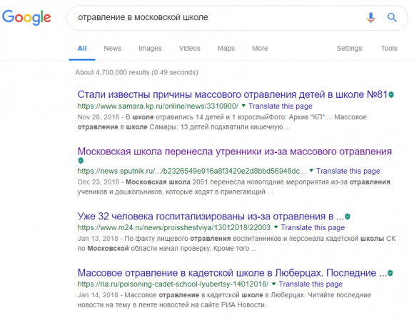Click the Dec 23, 2018 snippet date
This screenshot has height=318, width=414.
[x=99, y=182]
